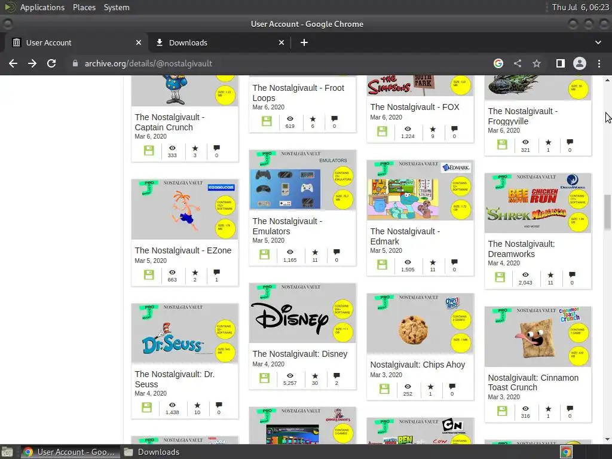
Task: Click the software floppy icon on Dreamworks card
Action: click(x=500, y=277)
